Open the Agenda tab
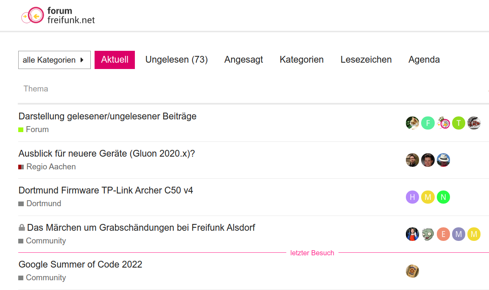This screenshot has width=489, height=290. click(424, 60)
